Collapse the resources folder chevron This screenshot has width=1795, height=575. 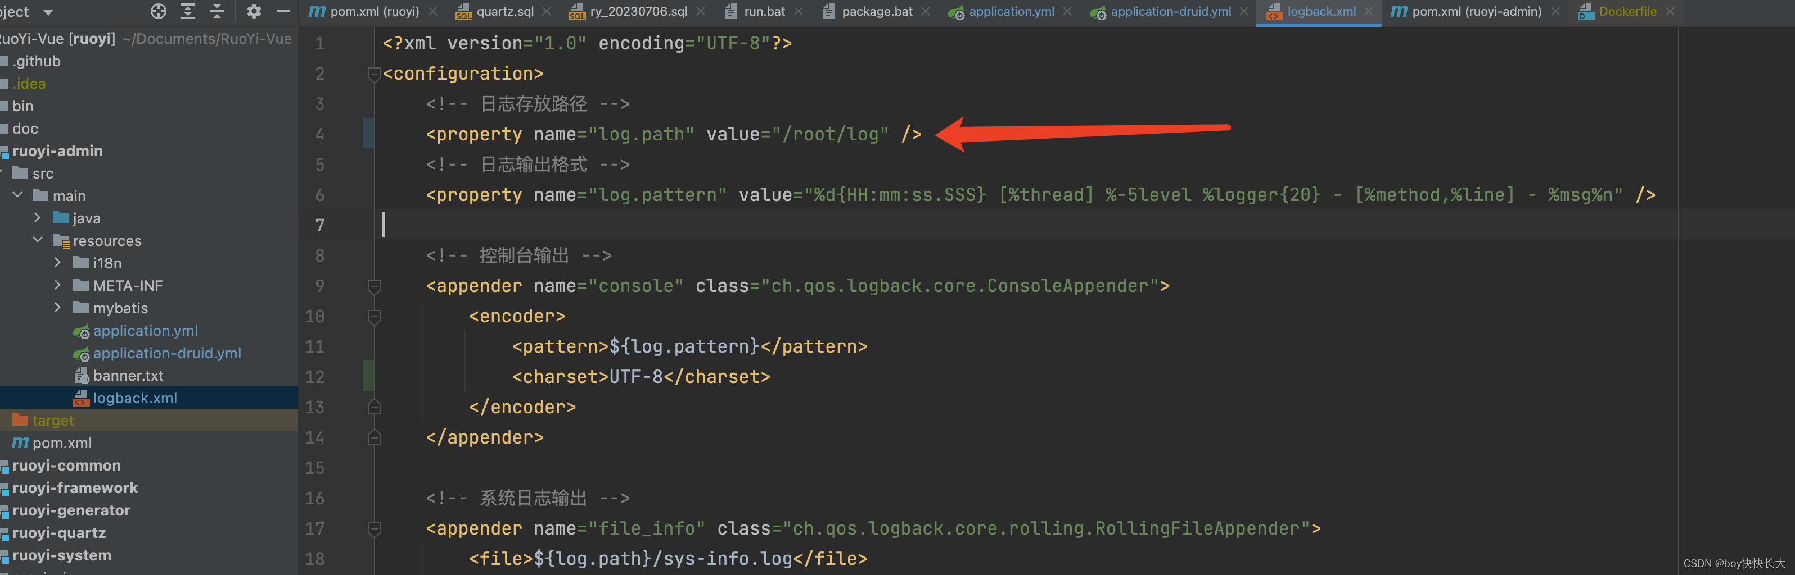38,240
